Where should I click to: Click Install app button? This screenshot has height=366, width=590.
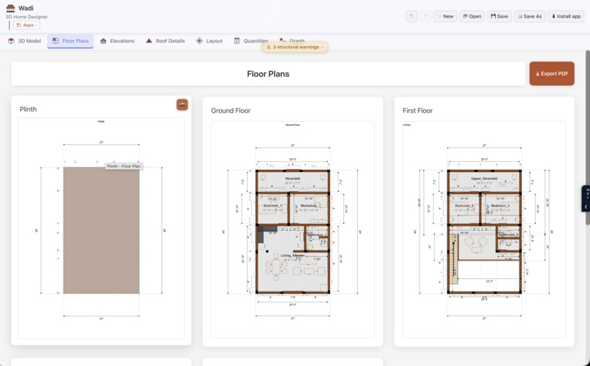[566, 16]
